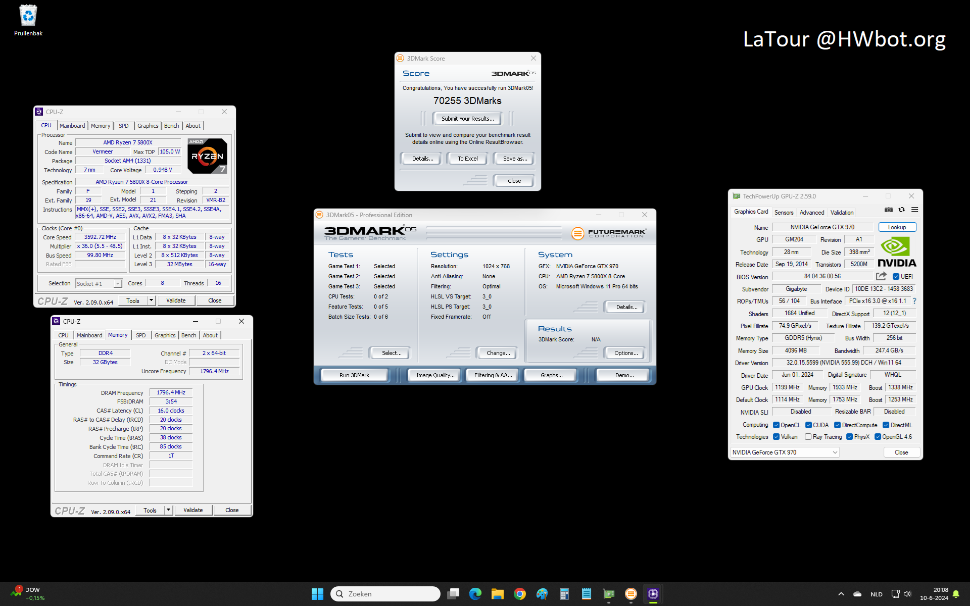Switch to CPU-Z taskbar icon
Viewport: 970px width, 606px height.
653,594
